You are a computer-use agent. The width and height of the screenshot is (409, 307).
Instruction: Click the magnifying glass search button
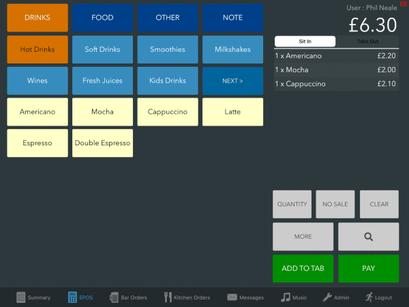368,237
